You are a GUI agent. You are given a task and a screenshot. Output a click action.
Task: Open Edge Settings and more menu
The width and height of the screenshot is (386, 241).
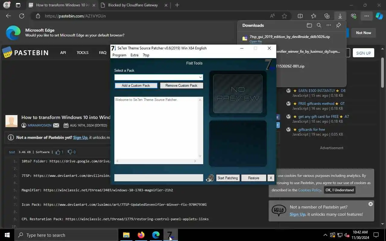tap(366, 16)
